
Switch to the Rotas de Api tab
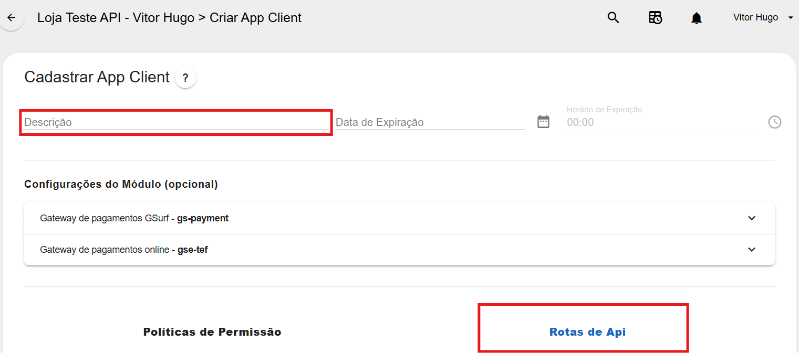coord(587,331)
